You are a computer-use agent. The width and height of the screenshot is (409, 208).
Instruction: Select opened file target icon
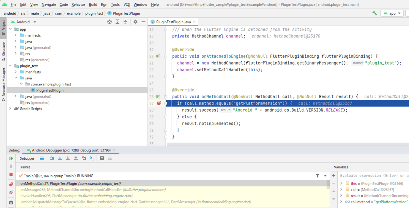109,22
